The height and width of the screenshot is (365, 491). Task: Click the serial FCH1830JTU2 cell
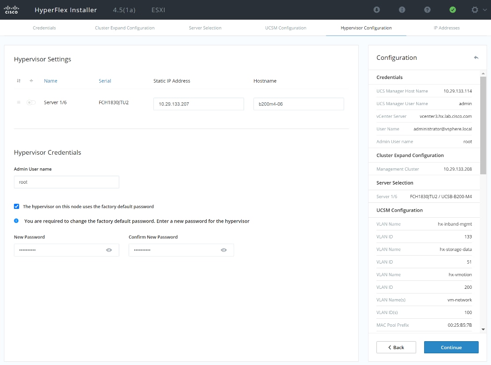[114, 102]
